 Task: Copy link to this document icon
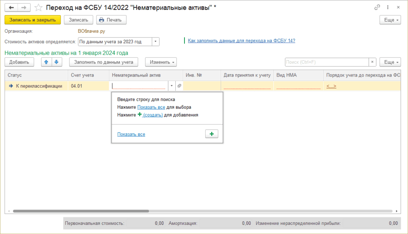377,8
